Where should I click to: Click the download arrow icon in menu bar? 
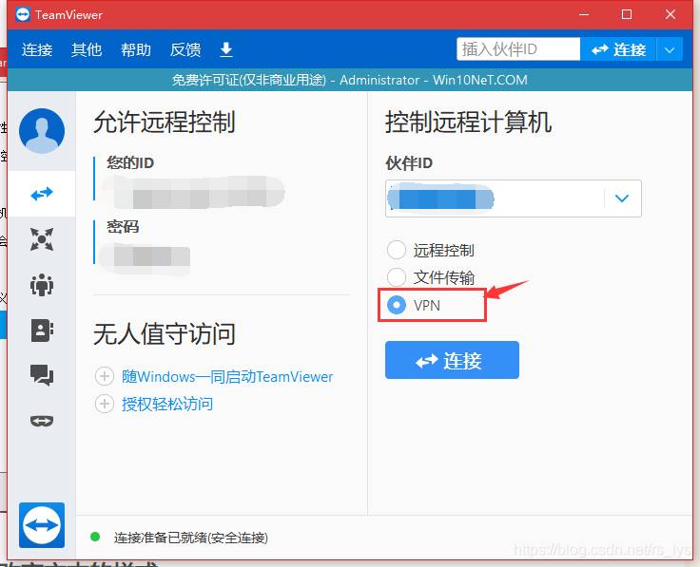(226, 49)
